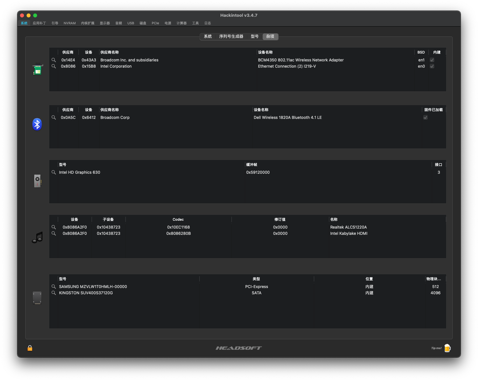Open the 应用补丁 toolbar tab
478x380 pixels.
click(x=39, y=23)
